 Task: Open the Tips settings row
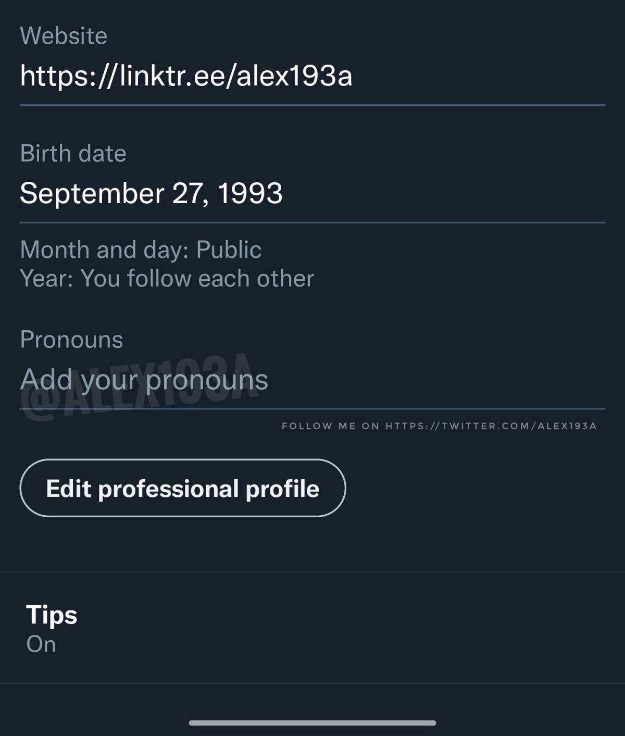pyautogui.click(x=312, y=628)
